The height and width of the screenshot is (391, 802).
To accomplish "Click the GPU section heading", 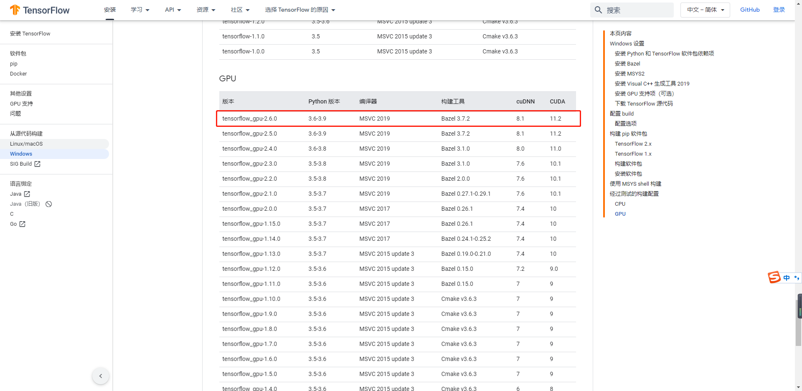I will pyautogui.click(x=228, y=79).
